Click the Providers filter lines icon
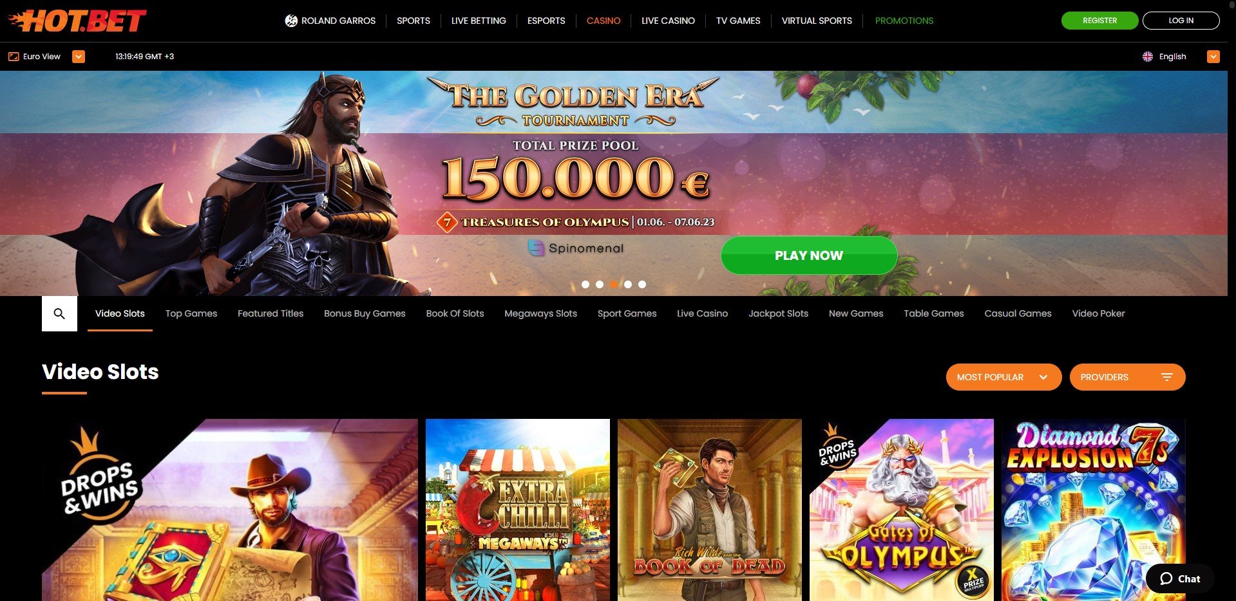Screen dimensions: 1236x601 1167,377
